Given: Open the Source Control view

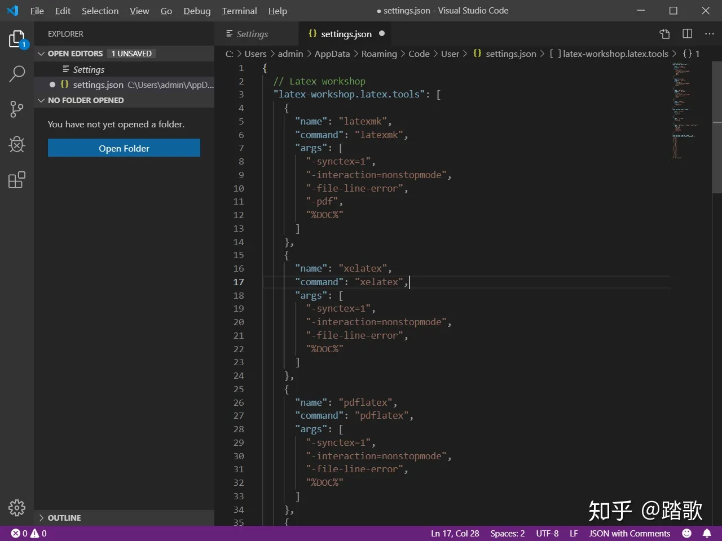Looking at the screenshot, I should [17, 109].
